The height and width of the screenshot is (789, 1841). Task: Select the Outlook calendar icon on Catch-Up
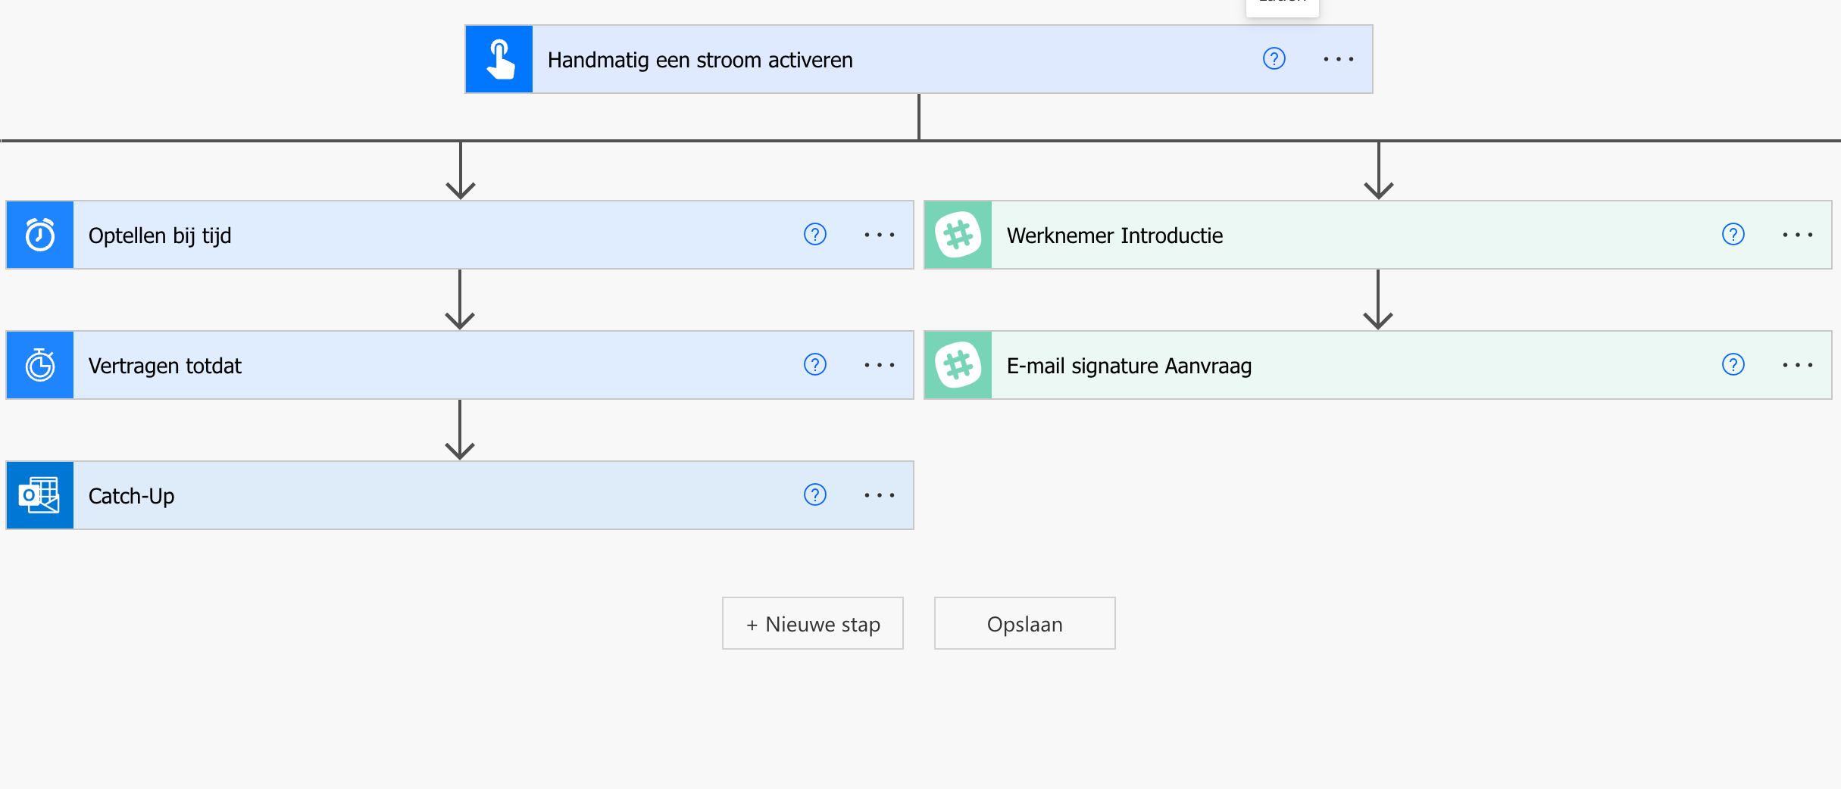[39, 495]
